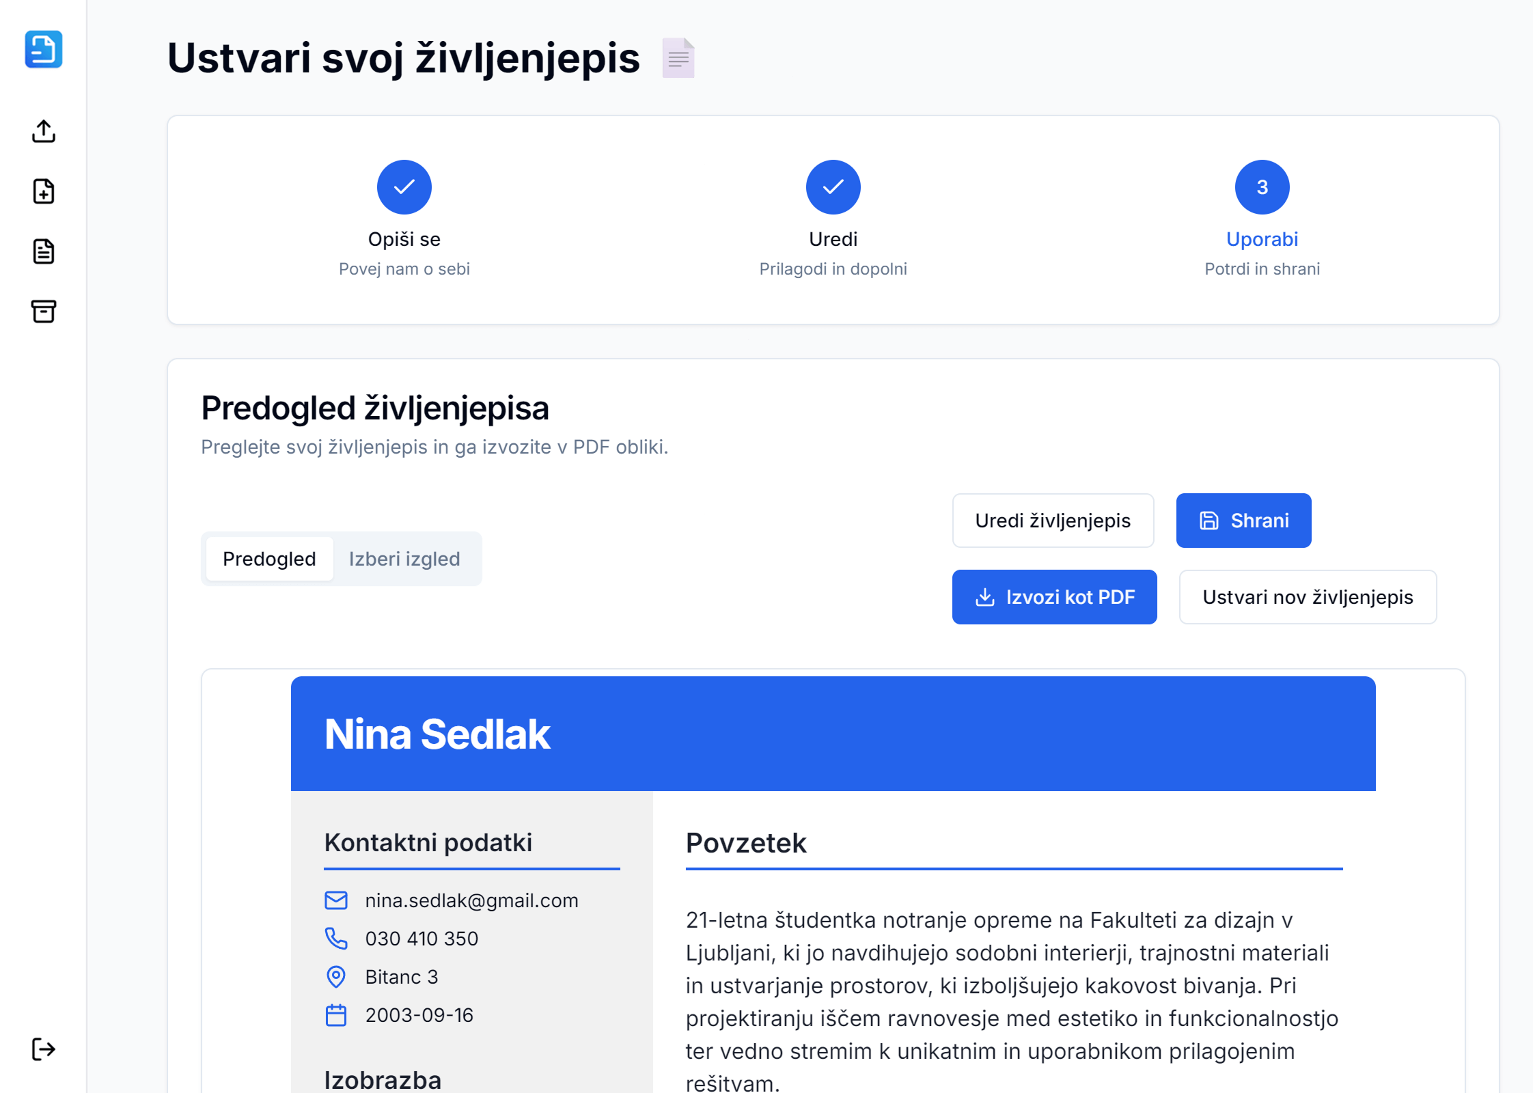Click the calendar icon beside birth date
Image resolution: width=1533 pixels, height=1093 pixels.
pyautogui.click(x=336, y=1015)
